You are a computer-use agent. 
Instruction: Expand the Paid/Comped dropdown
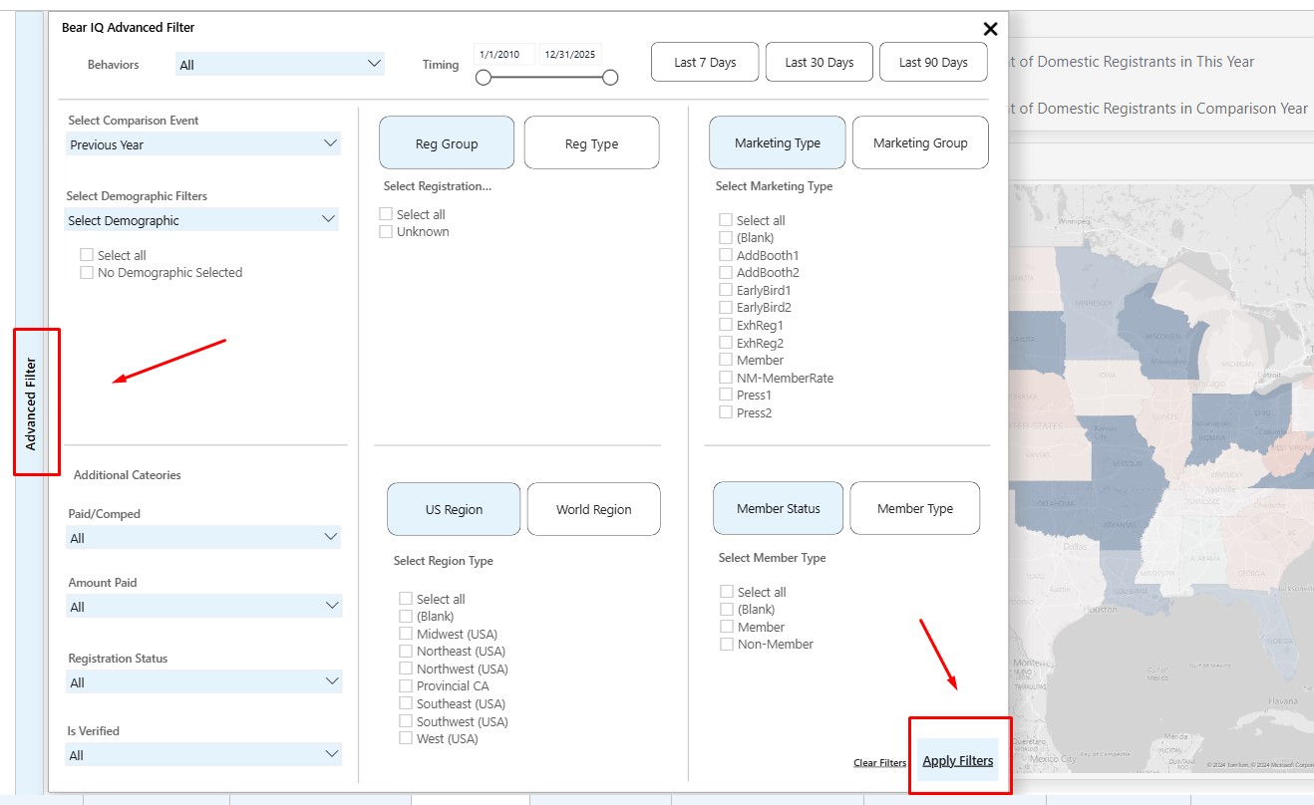pyautogui.click(x=203, y=538)
